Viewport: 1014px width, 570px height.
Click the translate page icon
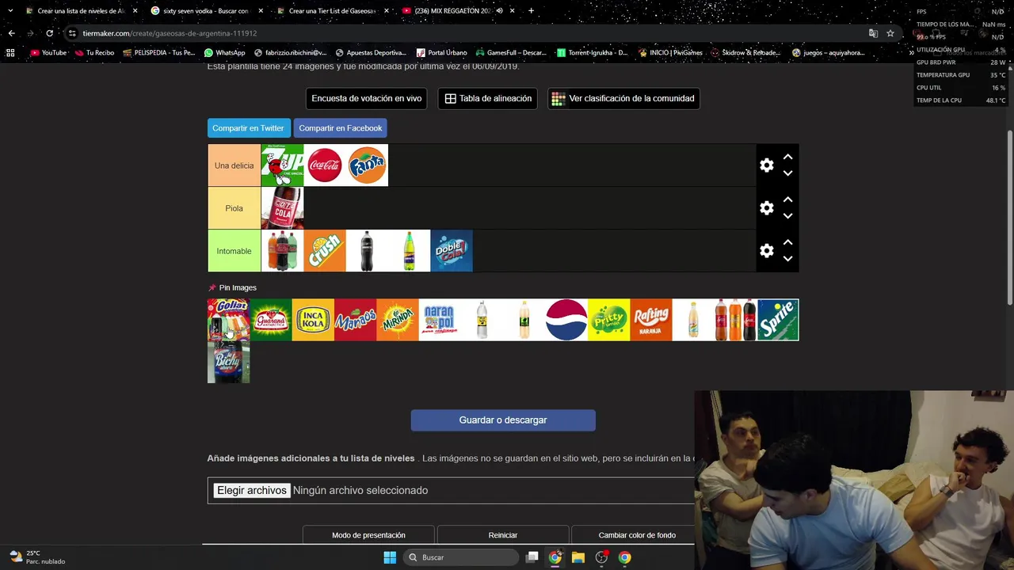point(873,33)
